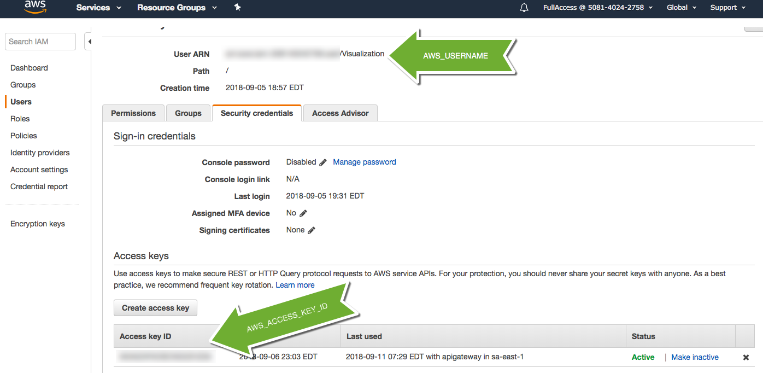
Task: Delete the access key with X icon
Action: coord(746,357)
